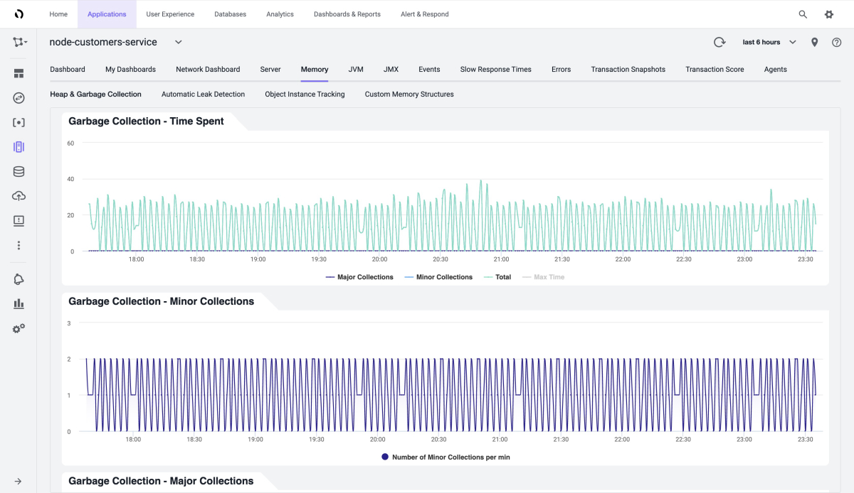
Task: Go to Automatic Leak Detection
Action: coord(203,94)
